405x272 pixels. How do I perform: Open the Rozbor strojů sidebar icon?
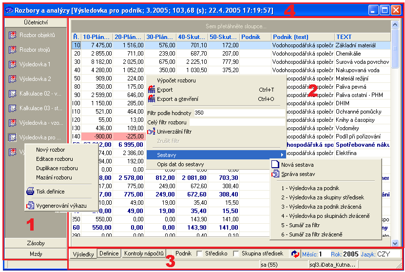(x=13, y=50)
